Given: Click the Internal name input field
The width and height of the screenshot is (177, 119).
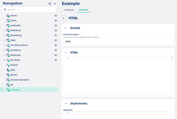Looking at the screenshot, I should tap(118, 42).
